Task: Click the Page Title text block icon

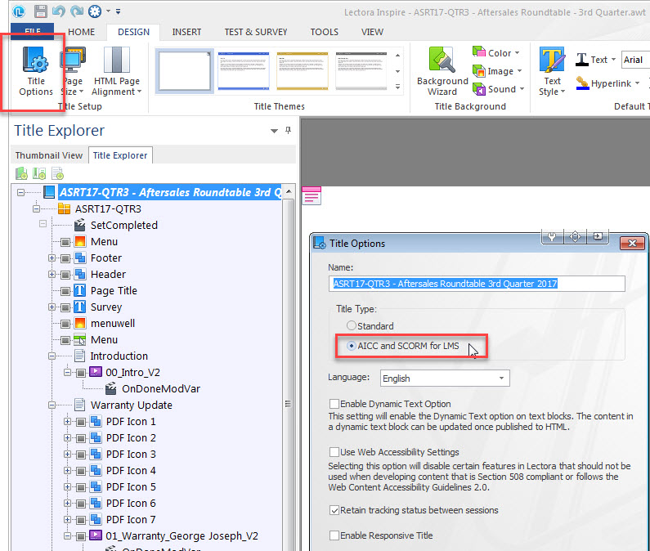Action: 79,291
